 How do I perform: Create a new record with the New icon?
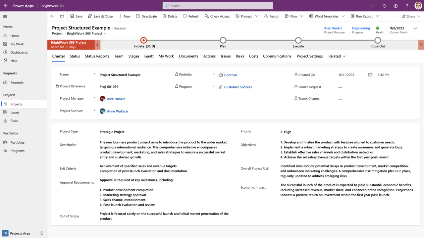124,16
